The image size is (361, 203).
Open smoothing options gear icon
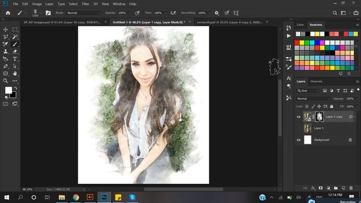(x=217, y=13)
